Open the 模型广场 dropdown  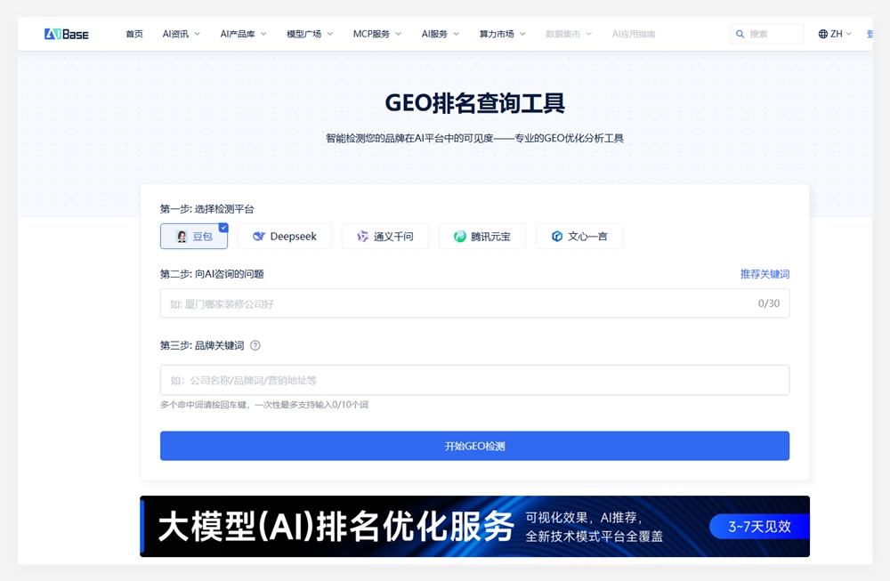pyautogui.click(x=309, y=33)
